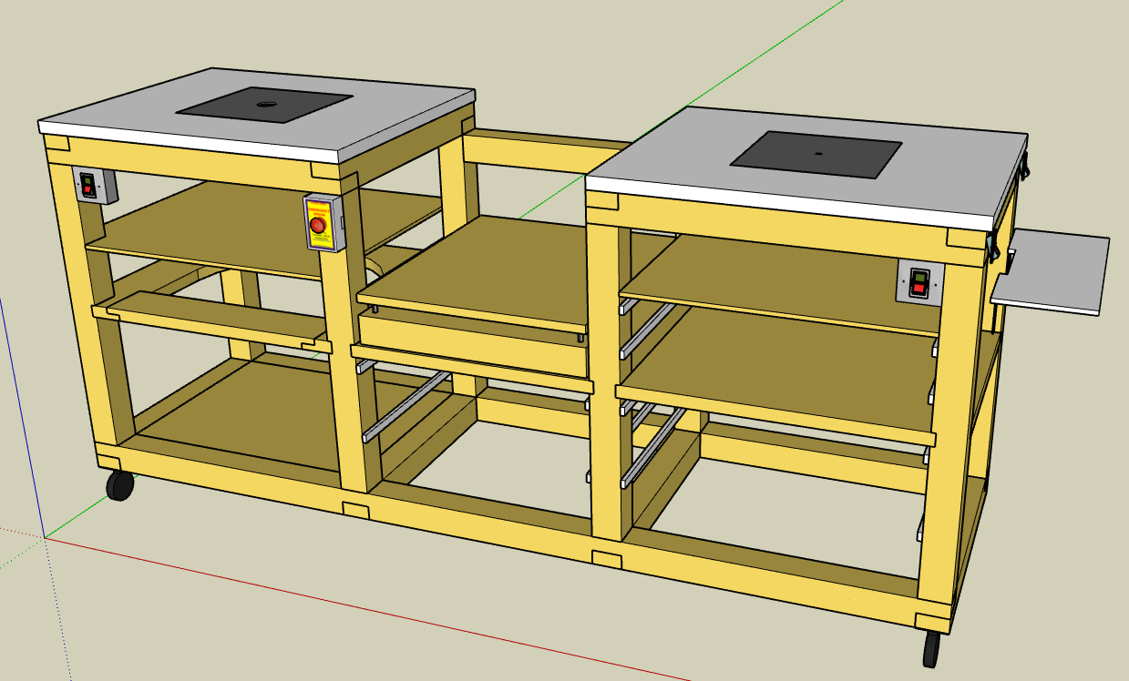Click the axes origin point
This screenshot has width=1129, height=681.
pyautogui.click(x=45, y=537)
